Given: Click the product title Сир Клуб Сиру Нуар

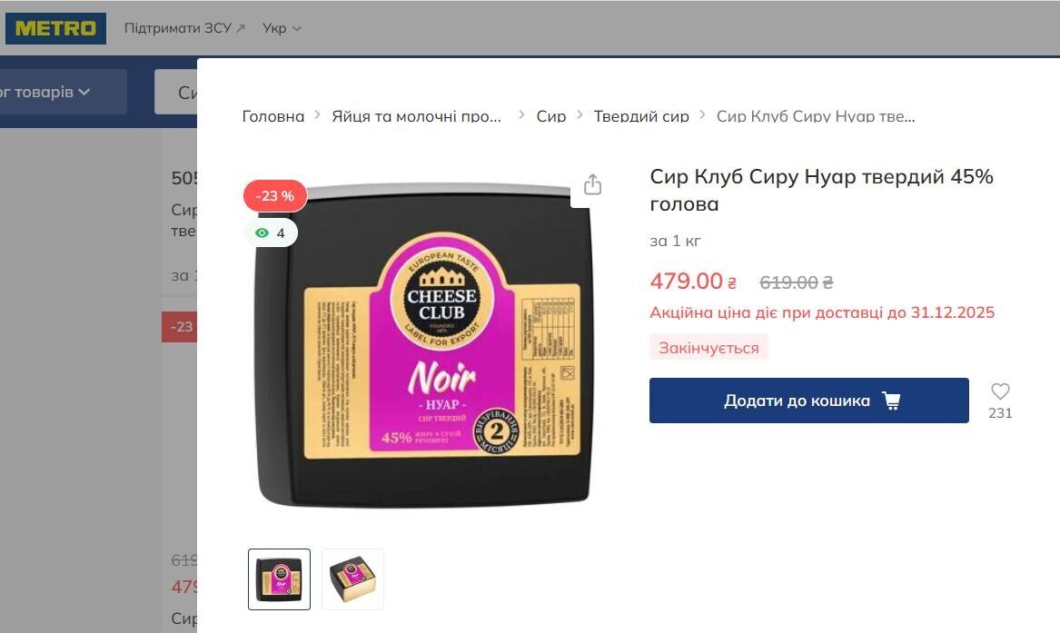Looking at the screenshot, I should [x=821, y=190].
